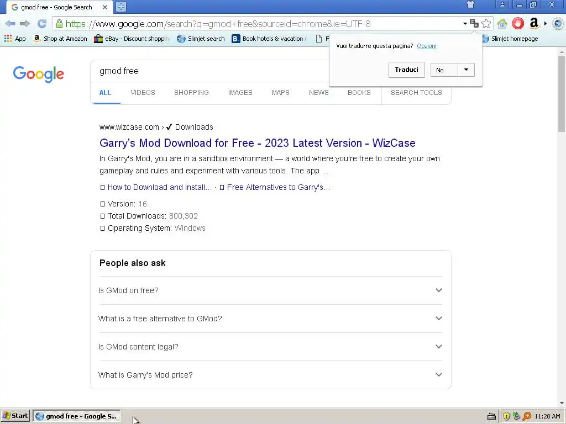Click the shirt skin icon in title bar
The image size is (566, 424).
[470, 5]
